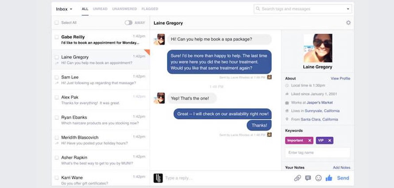Open Asher Rapkin's MUNI question
The height and width of the screenshot is (188, 394).
point(101,160)
